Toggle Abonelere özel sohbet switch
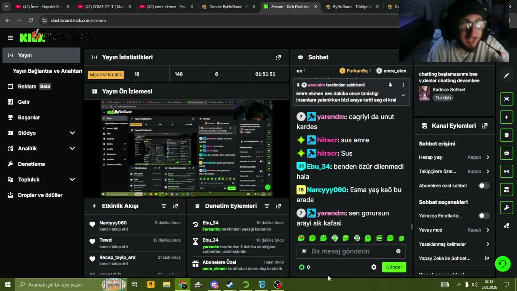The width and height of the screenshot is (517, 291). [484, 186]
